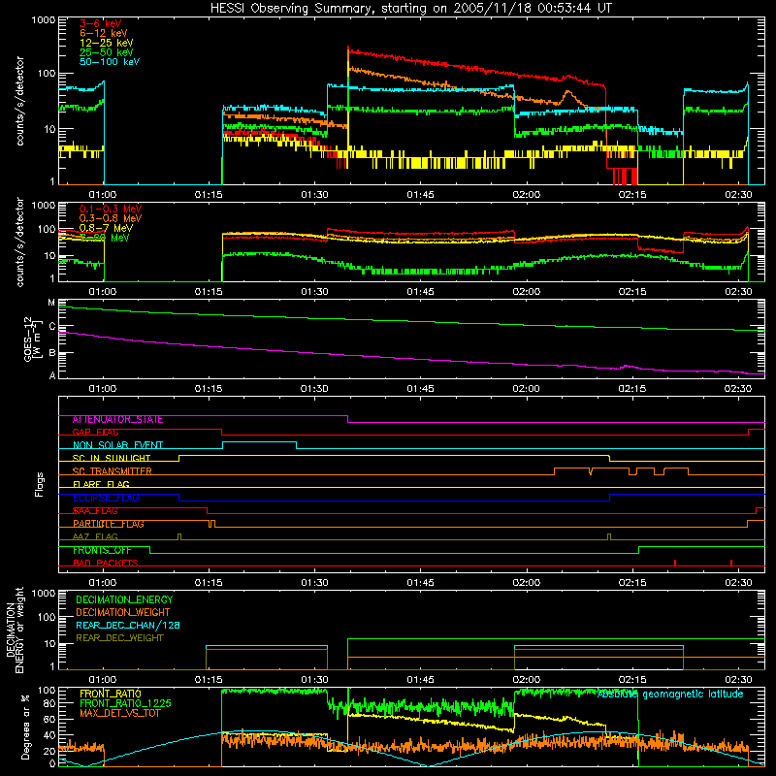Click the HESSI Observing Summary title text
The width and height of the screenshot is (776, 776).
coord(410,9)
